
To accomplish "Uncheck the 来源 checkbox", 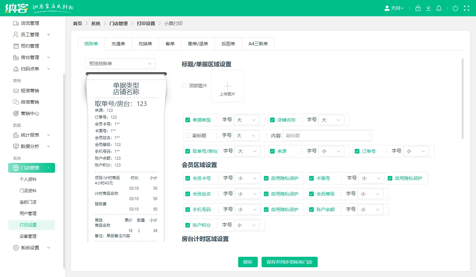I will coord(272,151).
